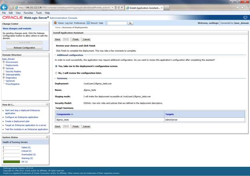Viewport: 250px width, 176px height.
Task: Expand the Environment tree node
Action: pos(4,62)
